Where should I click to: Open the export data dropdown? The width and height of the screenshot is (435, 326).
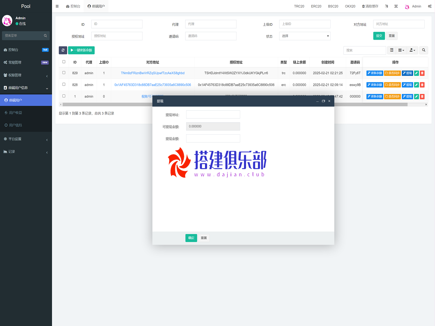[412, 50]
